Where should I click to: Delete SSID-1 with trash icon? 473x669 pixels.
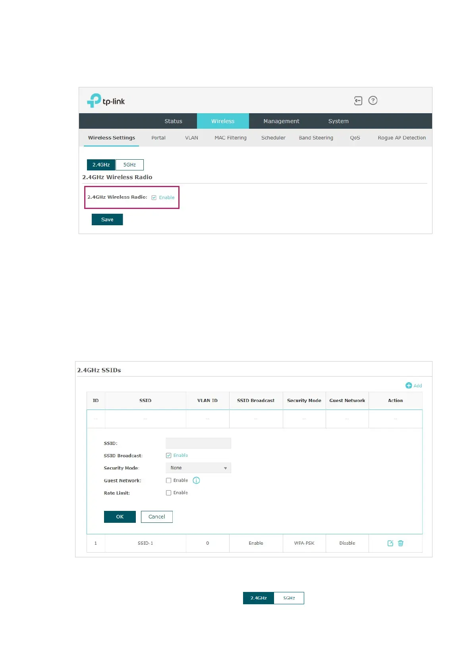coord(401,543)
